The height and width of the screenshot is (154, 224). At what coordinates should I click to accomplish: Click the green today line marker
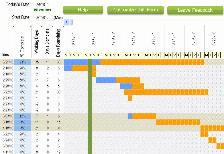[90, 107]
